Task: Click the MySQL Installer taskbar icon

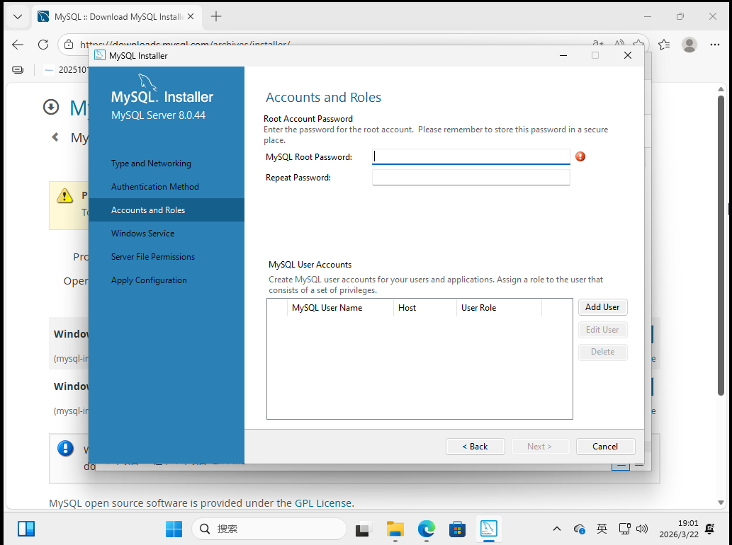Action: tap(489, 529)
